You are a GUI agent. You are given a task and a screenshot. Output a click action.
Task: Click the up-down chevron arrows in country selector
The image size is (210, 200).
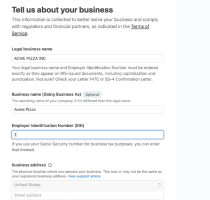[x=159, y=184]
